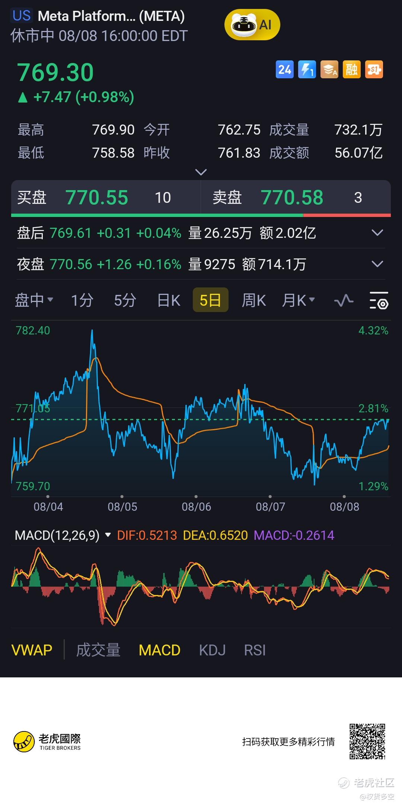Tap the QR code image

pos(367,742)
